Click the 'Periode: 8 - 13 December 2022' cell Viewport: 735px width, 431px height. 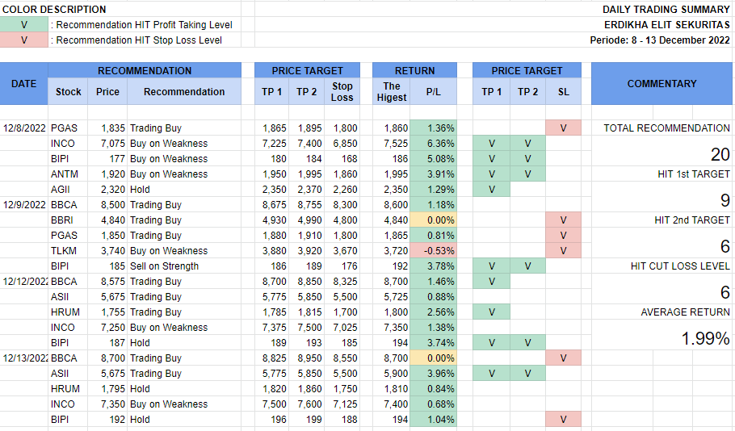(x=660, y=40)
